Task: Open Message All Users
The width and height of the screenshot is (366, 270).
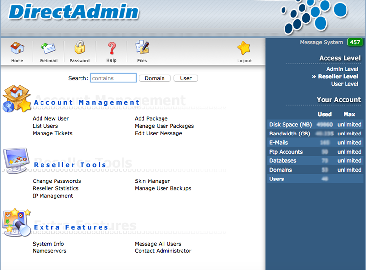Action: (x=158, y=244)
